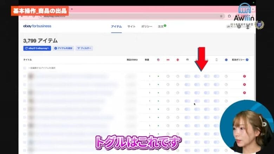Open the JA language dropdown

[x=229, y=26]
